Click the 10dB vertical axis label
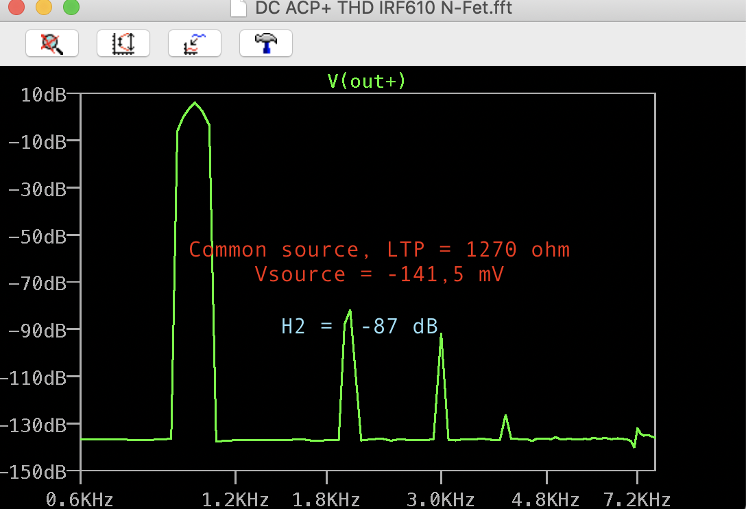The width and height of the screenshot is (746, 509). click(43, 95)
